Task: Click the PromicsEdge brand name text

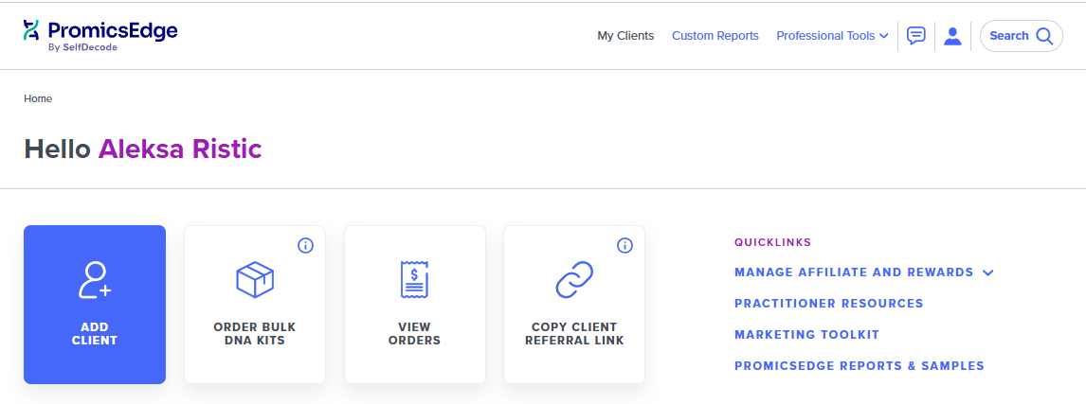Action: [113, 29]
